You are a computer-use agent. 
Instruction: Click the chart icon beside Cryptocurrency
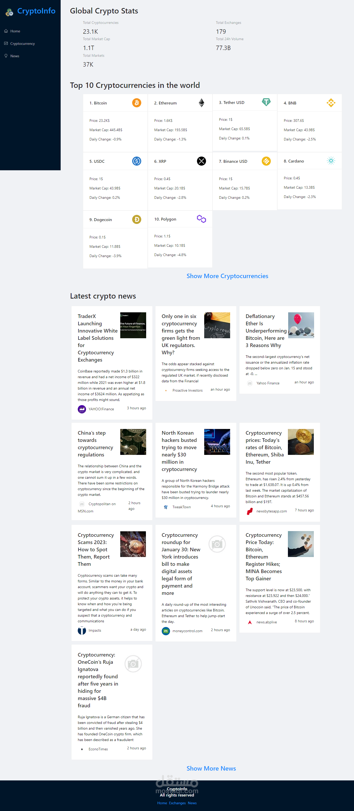coord(6,43)
